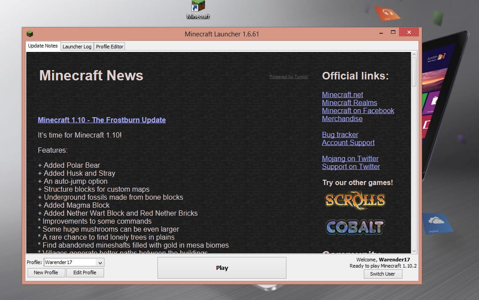Click the 'Features:' text
Screen dimensions: 479x300
[52, 150]
